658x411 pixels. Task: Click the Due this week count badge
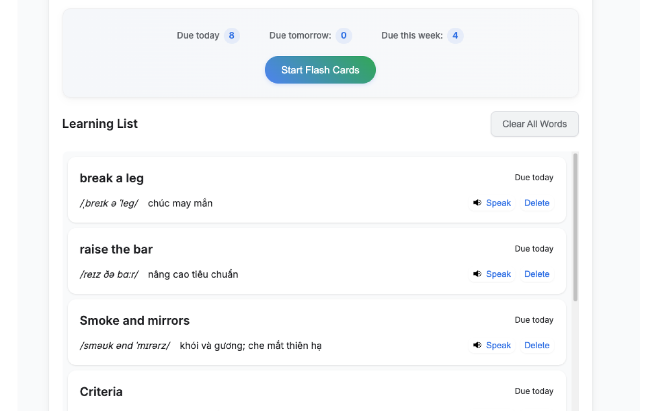(x=455, y=35)
